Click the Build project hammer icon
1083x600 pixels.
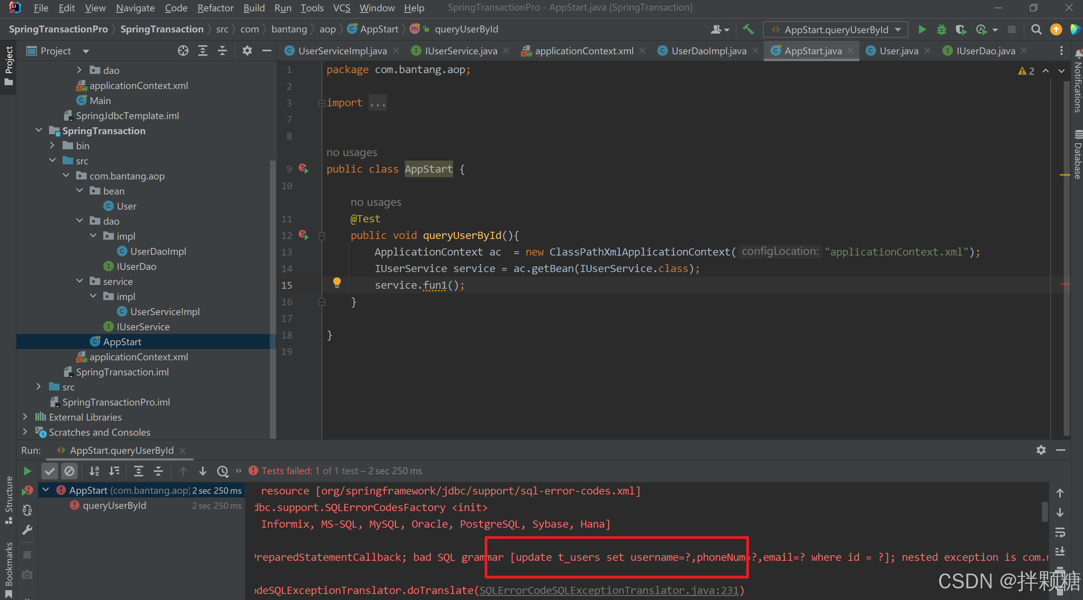click(x=748, y=29)
